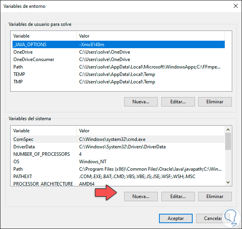
Task: Confirm with the Aceptar button
Action: coord(175,218)
